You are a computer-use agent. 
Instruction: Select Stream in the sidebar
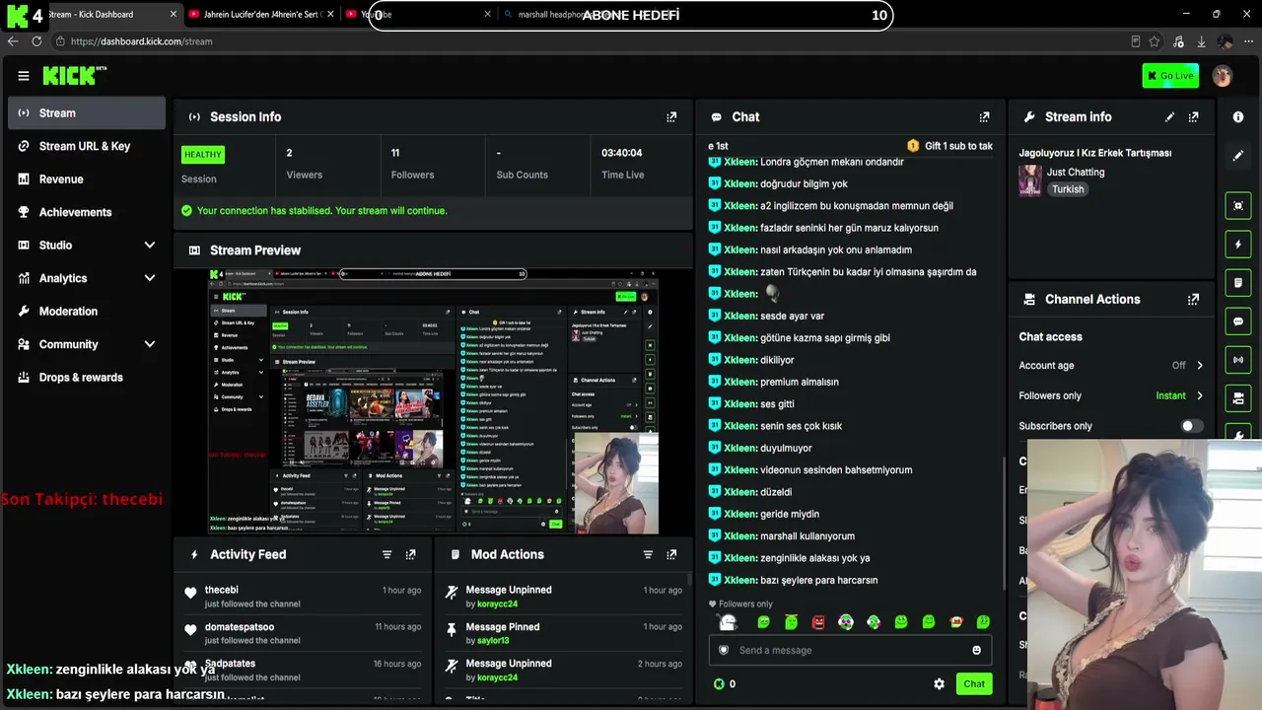(x=86, y=113)
